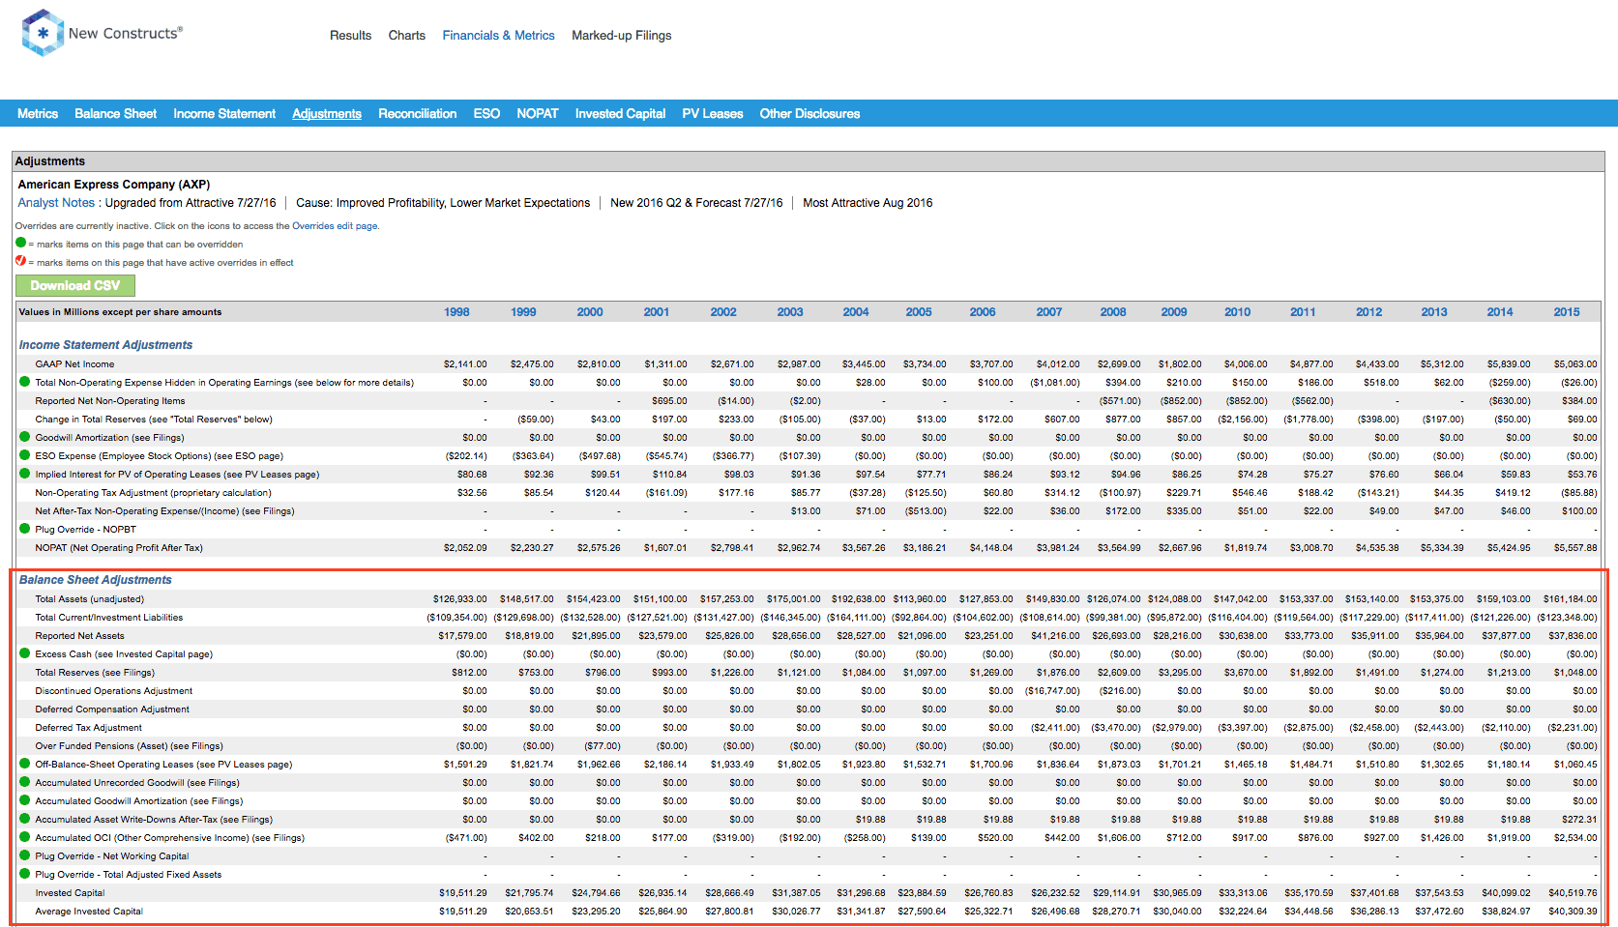The height and width of the screenshot is (927, 1618).
Task: Switch to the Invested Capital tab
Action: point(621,114)
